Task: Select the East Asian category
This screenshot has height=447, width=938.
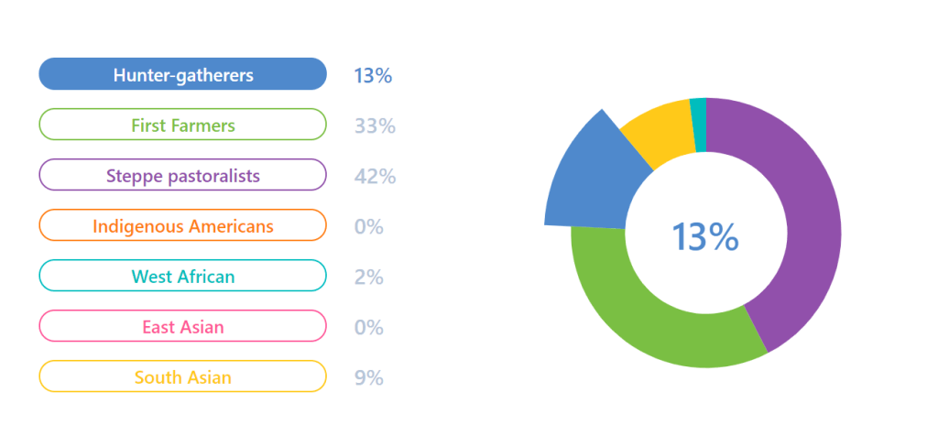Action: tap(182, 326)
